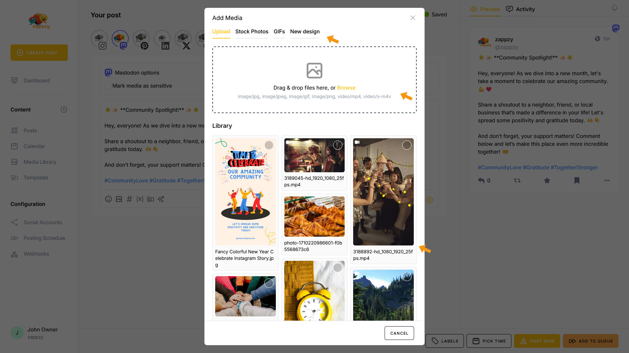
Task: Open the emoji picker icon
Action: point(108,199)
